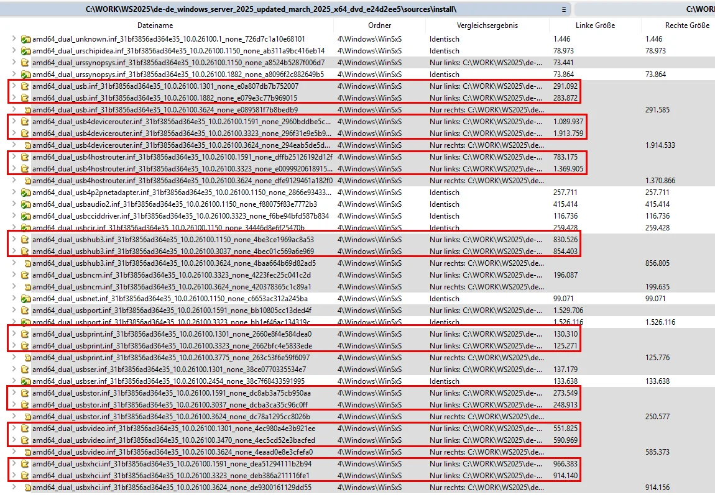Click folder icon of usb4p2pnetadapter.inf row
715x495 pixels.
coord(25,193)
